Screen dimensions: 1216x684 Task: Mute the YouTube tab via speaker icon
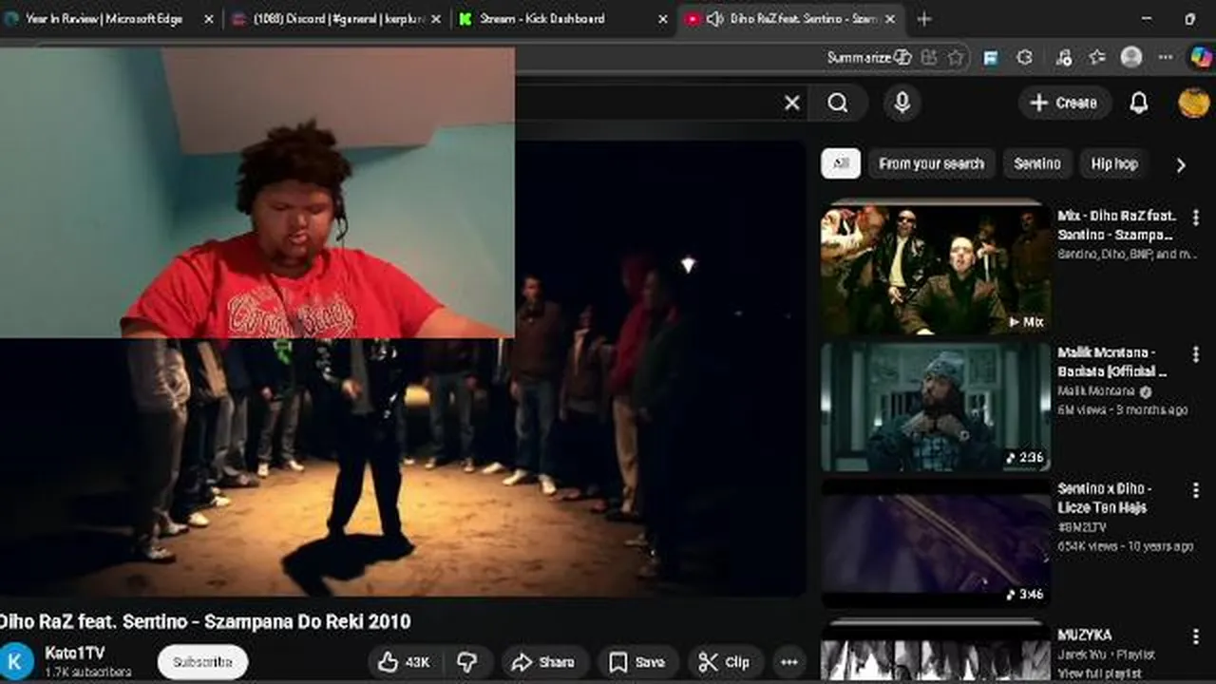click(714, 19)
